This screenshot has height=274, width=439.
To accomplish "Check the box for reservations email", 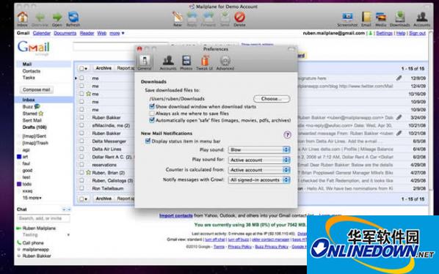I will point(81,165).
